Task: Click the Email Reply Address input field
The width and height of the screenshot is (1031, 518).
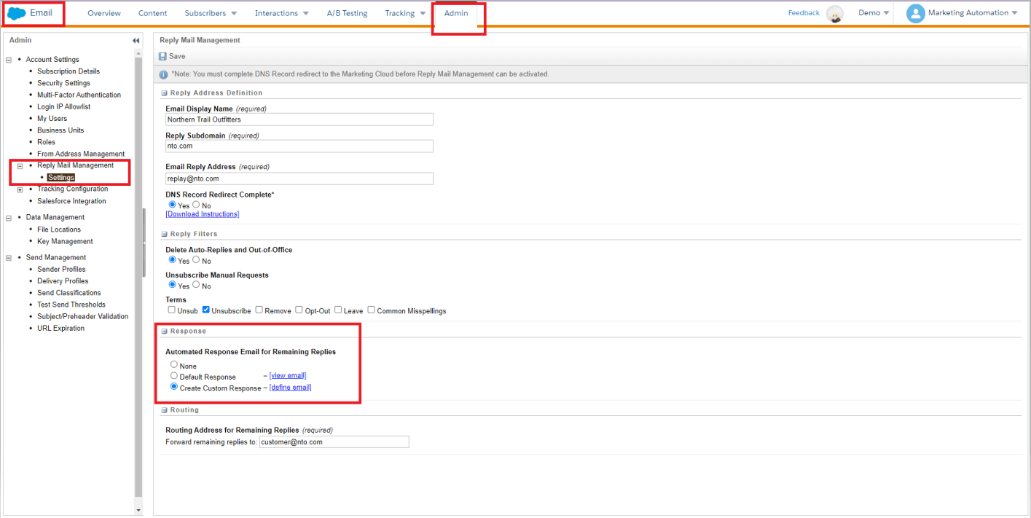Action: (299, 178)
